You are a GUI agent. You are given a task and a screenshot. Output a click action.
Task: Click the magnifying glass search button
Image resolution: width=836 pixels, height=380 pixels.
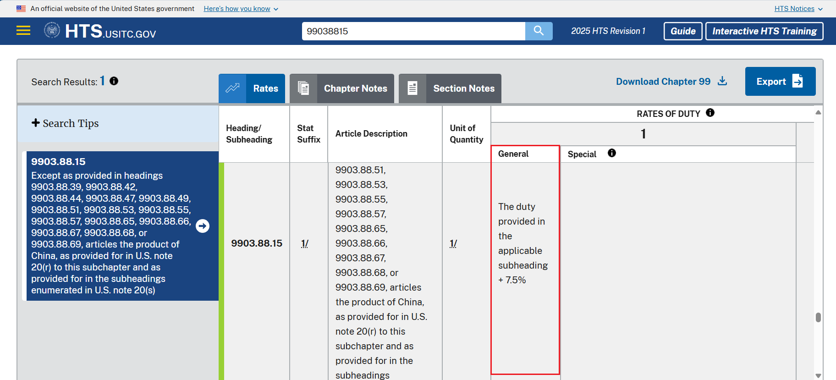coord(539,31)
